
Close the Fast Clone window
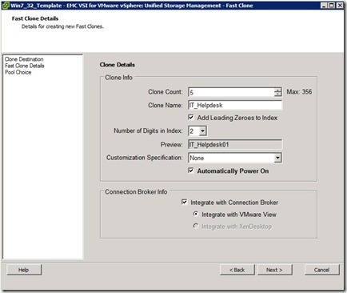point(340,6)
